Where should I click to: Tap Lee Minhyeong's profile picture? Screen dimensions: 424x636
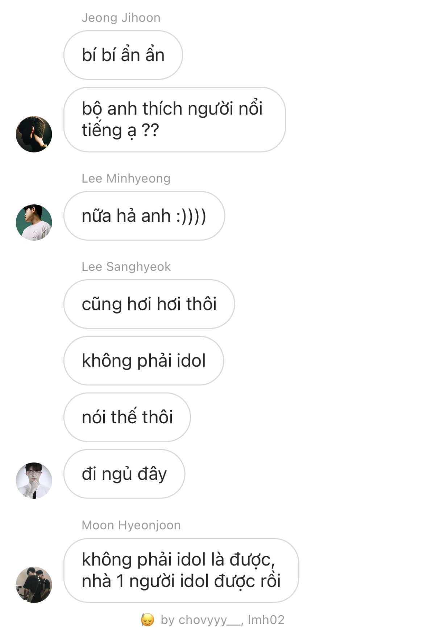pyautogui.click(x=34, y=223)
